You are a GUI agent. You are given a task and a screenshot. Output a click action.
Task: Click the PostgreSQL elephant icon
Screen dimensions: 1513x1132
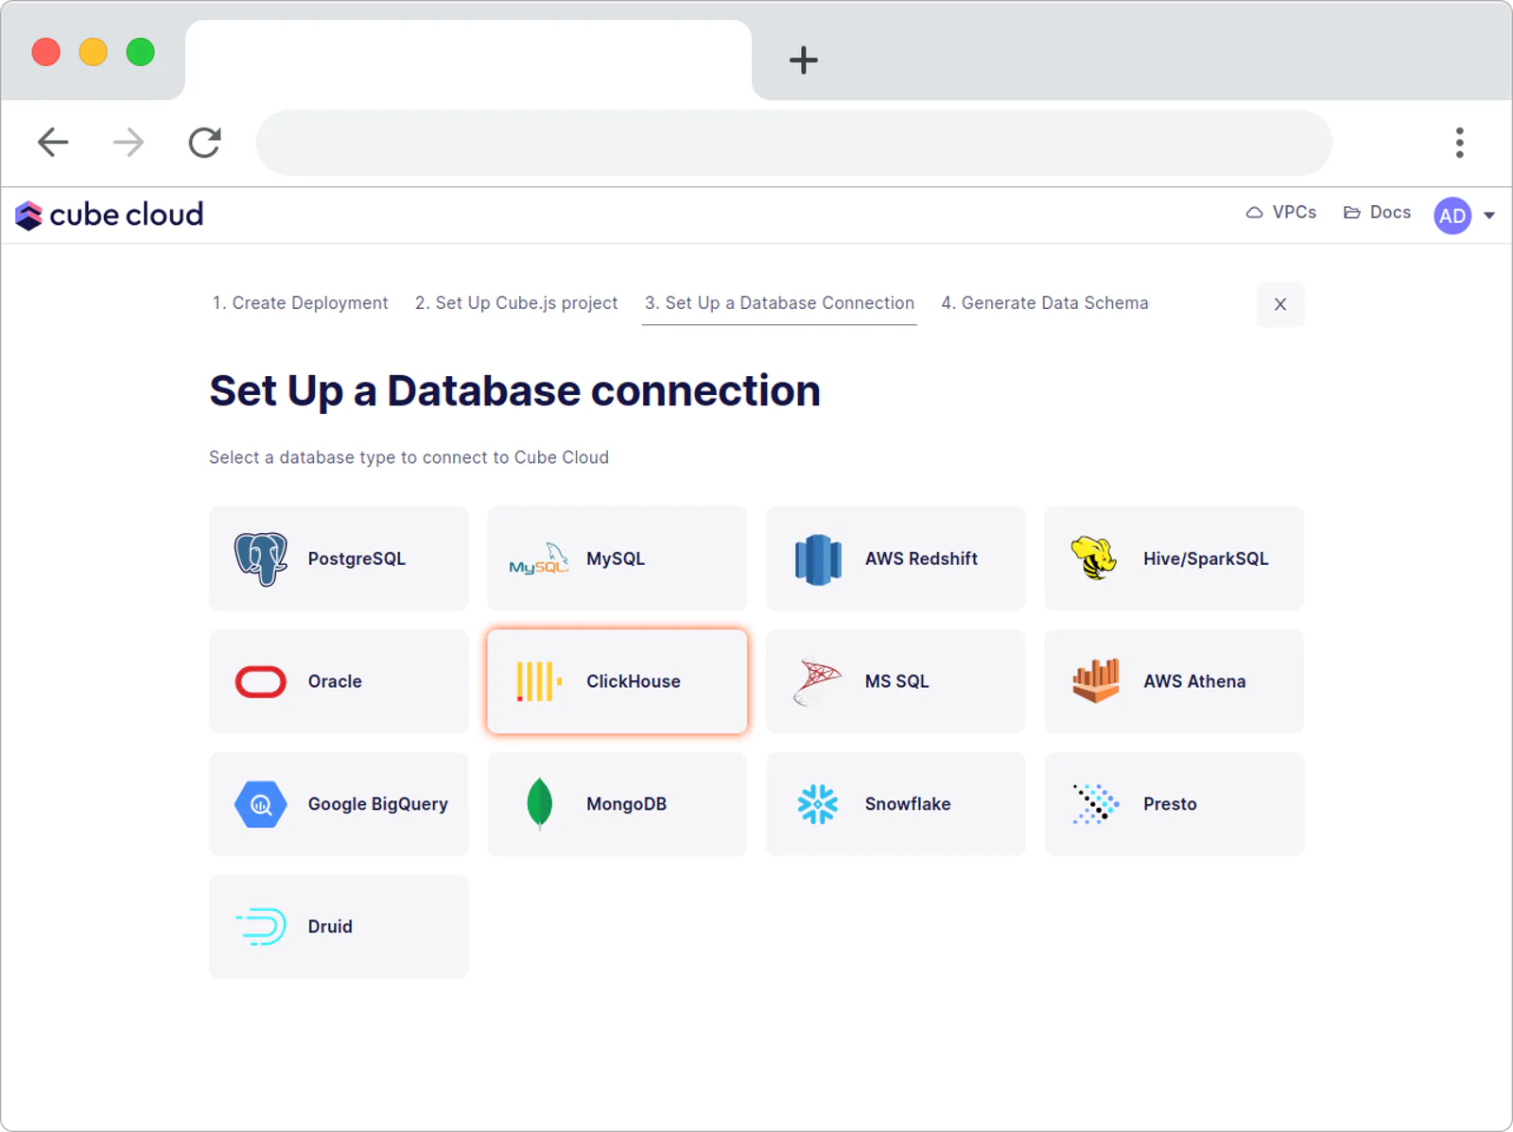[261, 558]
